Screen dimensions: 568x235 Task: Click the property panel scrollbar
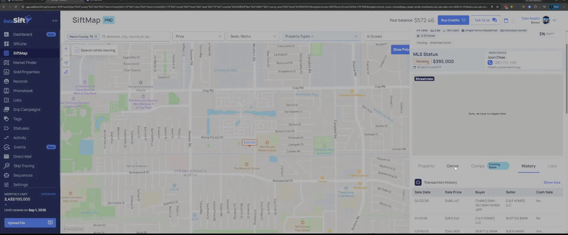(567, 79)
